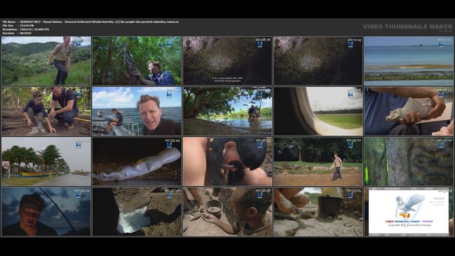Screen dimensions: 455x256
Task: Click the channel logo on the 00:08:26 thumbnail
Action: pos(260,44)
